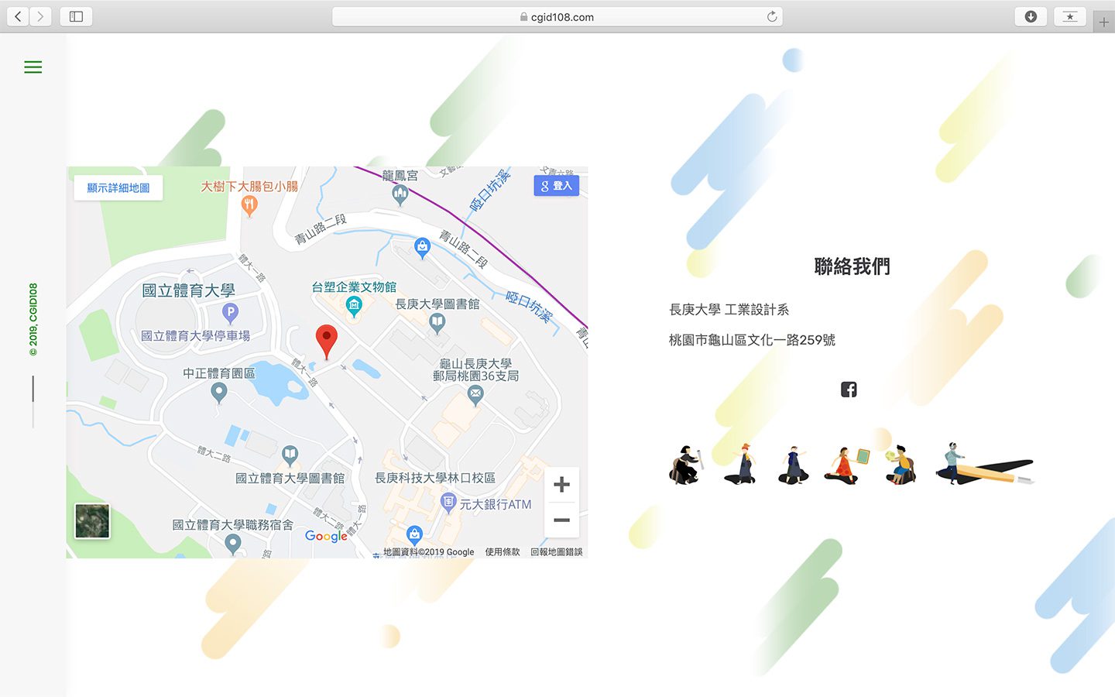1115x697 pixels.
Task: Go forward to next page
Action: click(x=40, y=17)
